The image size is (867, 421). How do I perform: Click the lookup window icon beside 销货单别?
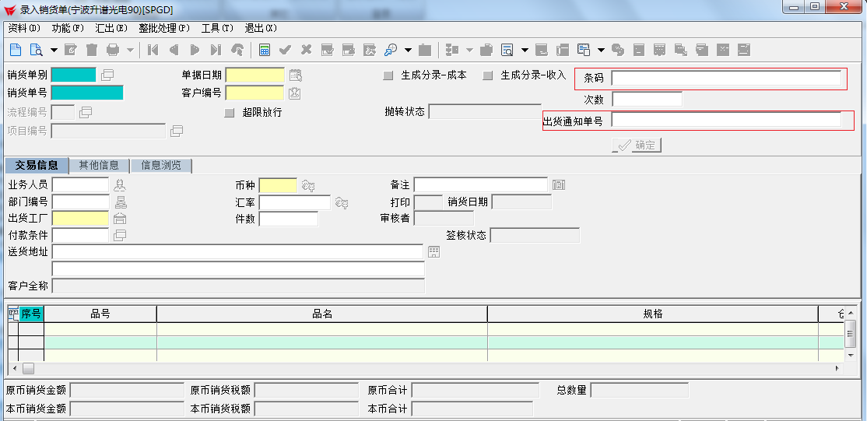(x=107, y=75)
